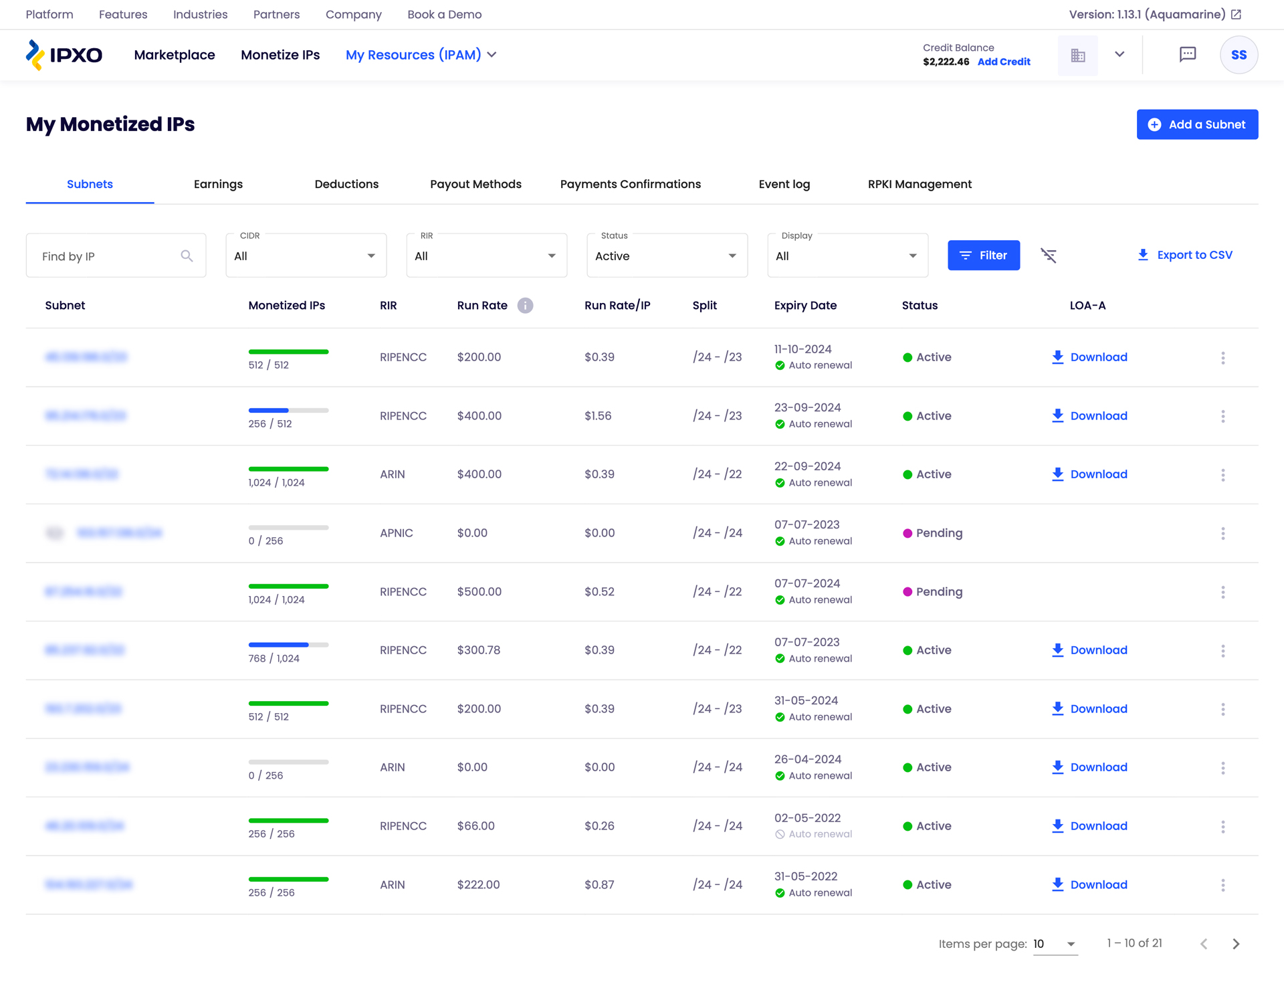Click the company building icon in header
This screenshot has width=1284, height=982.
1077,55
